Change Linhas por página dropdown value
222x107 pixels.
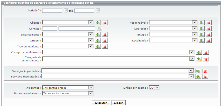pyautogui.click(x=154, y=88)
